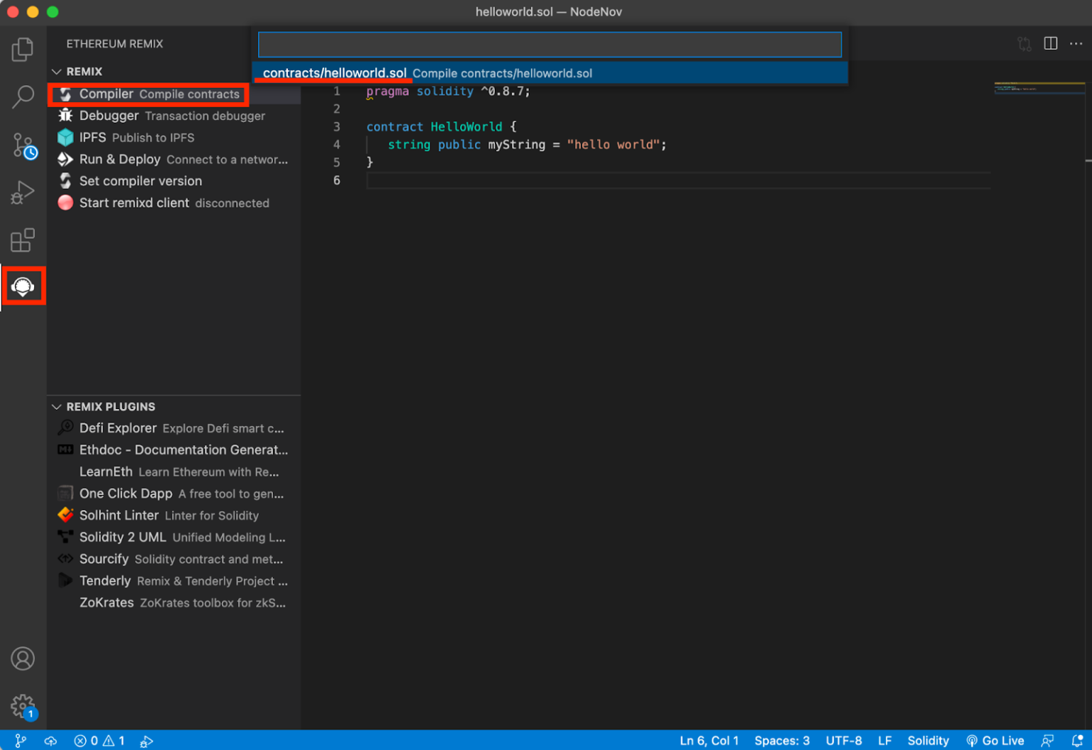Set the Solidity compiler version
The width and height of the screenshot is (1092, 750).
click(x=140, y=181)
